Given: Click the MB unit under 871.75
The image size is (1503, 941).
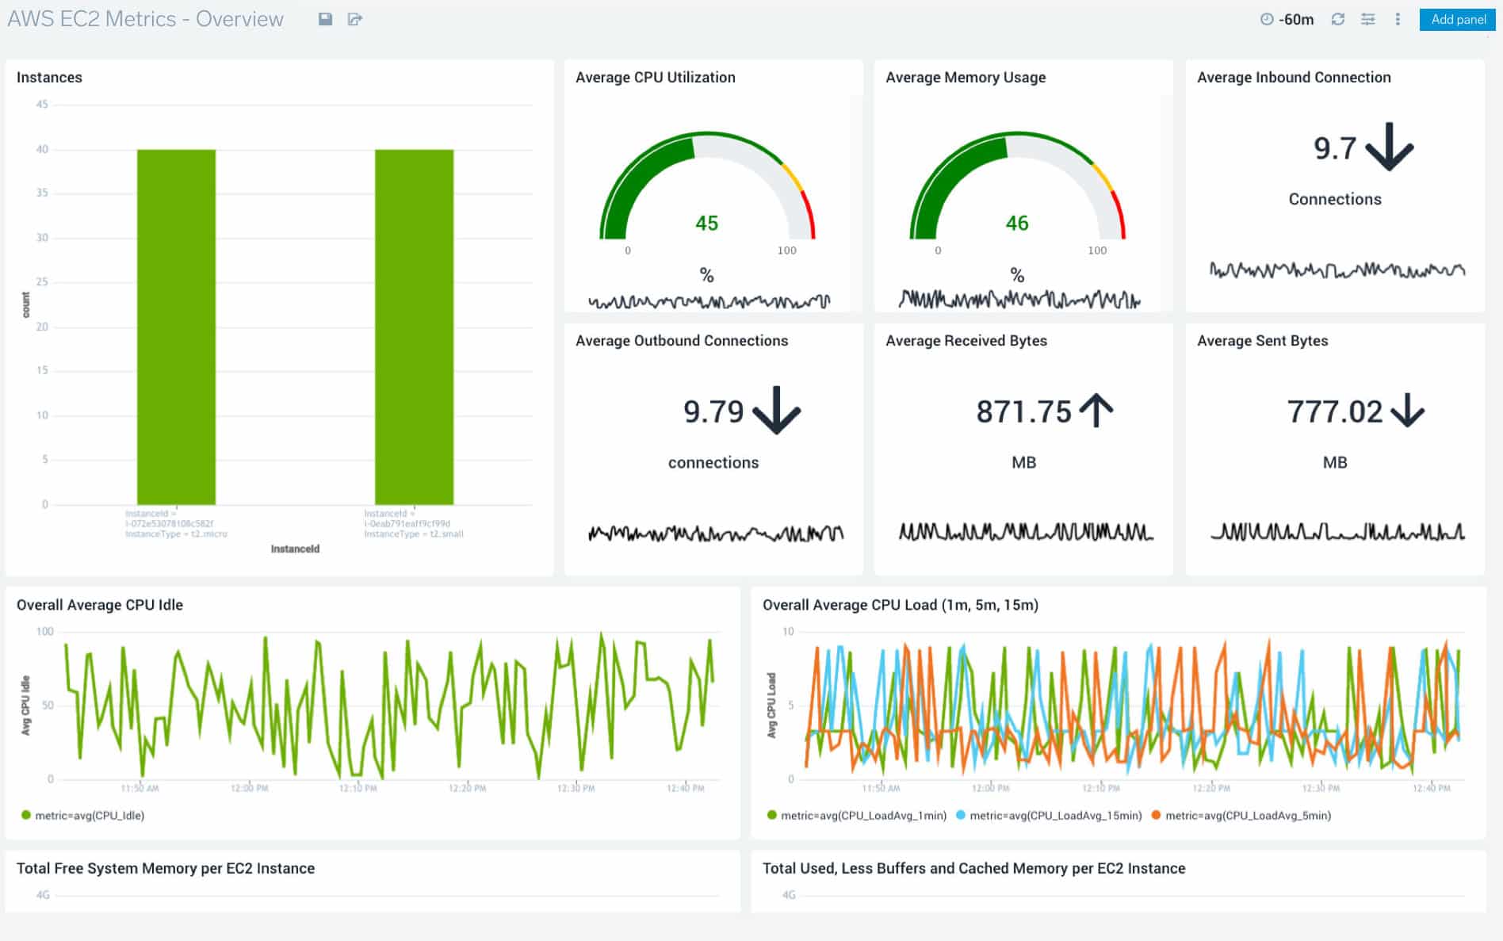Looking at the screenshot, I should click(1023, 462).
